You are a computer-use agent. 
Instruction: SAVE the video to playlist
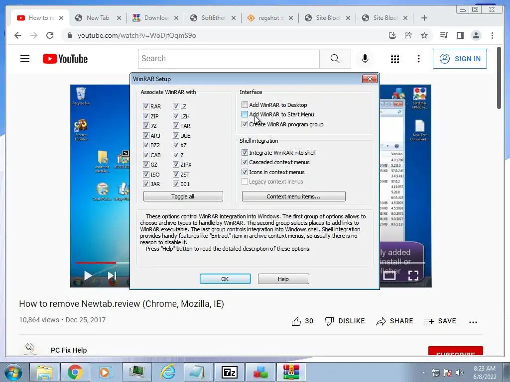(440, 321)
